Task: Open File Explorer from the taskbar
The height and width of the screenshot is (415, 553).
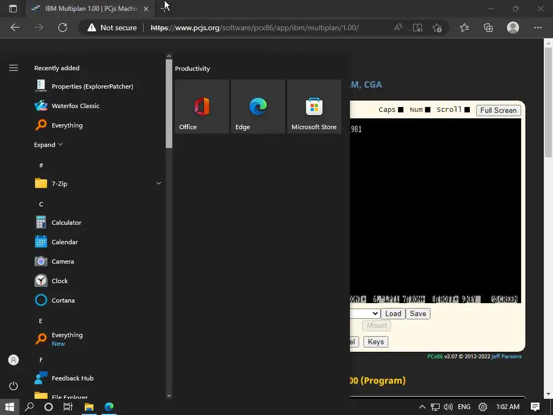Action: pos(89,407)
